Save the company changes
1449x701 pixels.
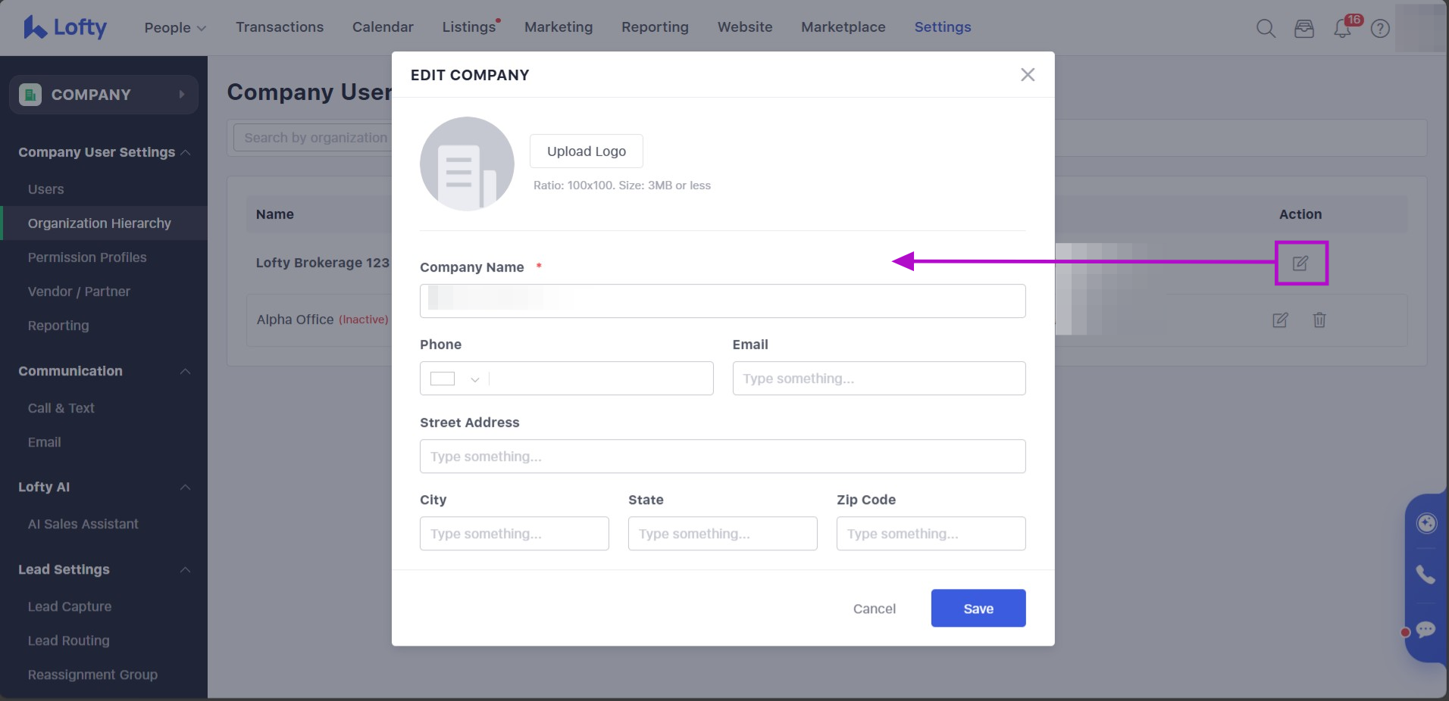click(x=978, y=609)
